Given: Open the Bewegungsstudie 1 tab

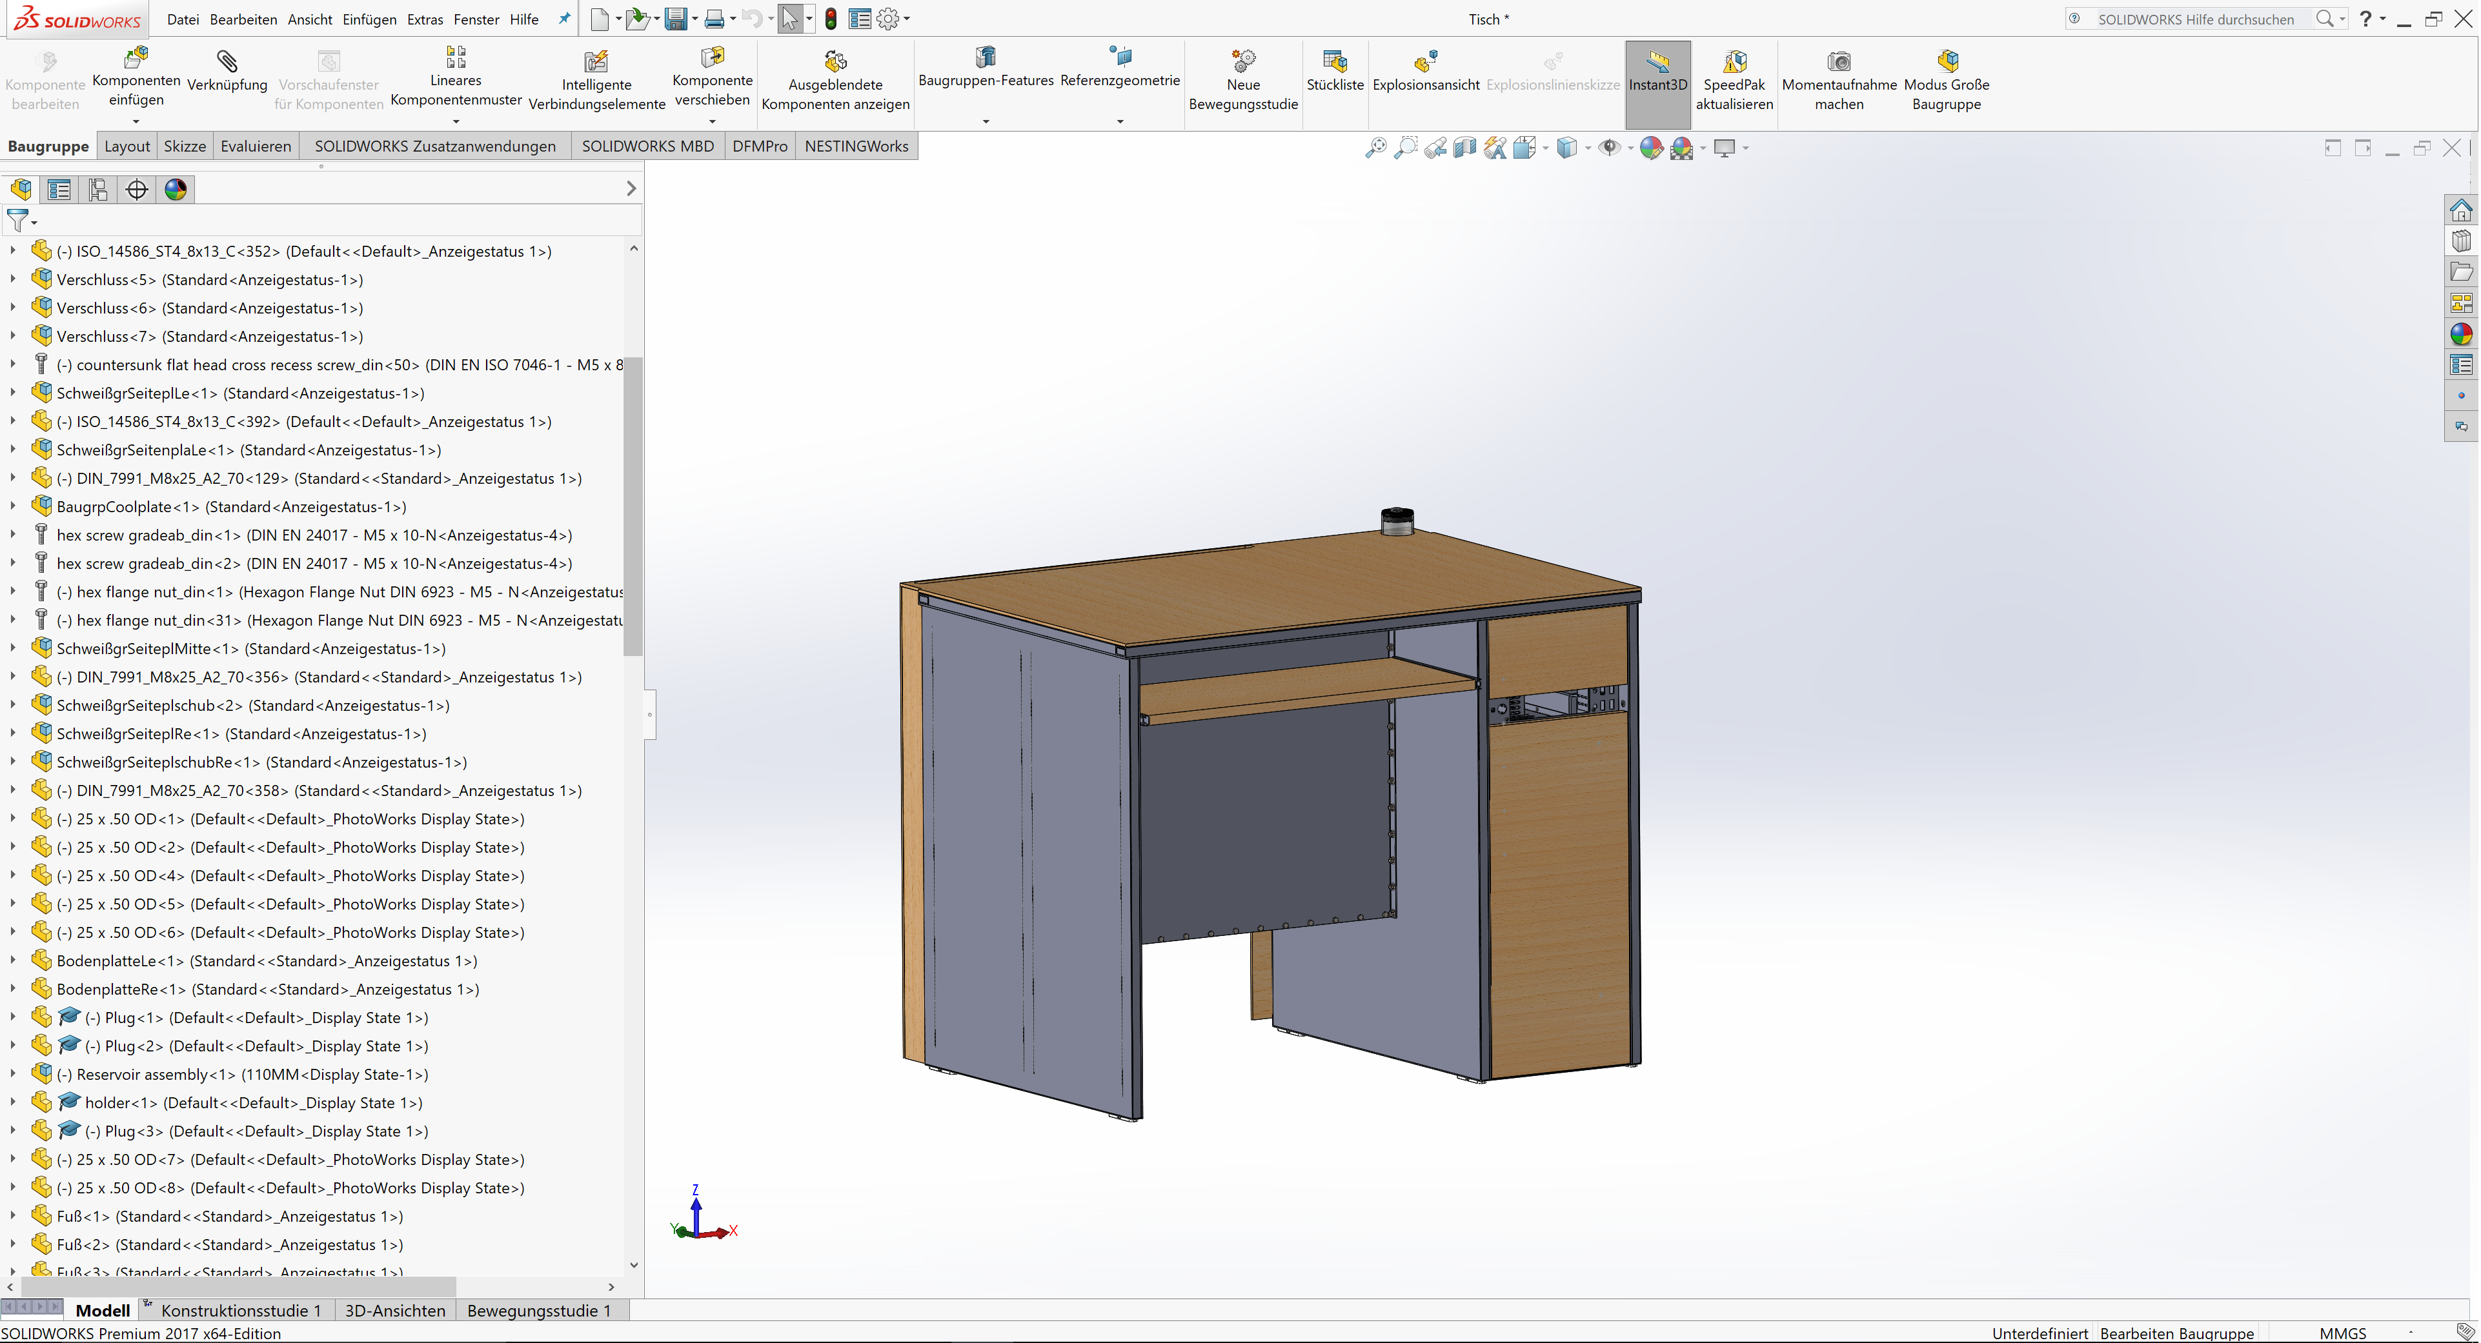Looking at the screenshot, I should click(x=538, y=1310).
